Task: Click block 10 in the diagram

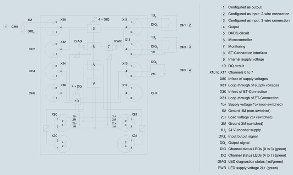Action: (x=76, y=101)
